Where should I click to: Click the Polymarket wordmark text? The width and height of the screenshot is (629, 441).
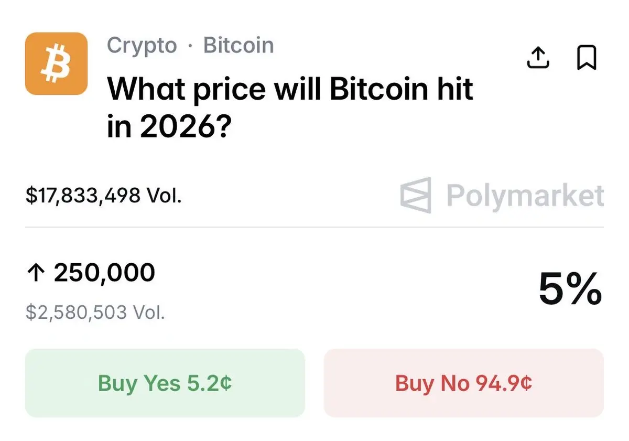[x=525, y=196]
